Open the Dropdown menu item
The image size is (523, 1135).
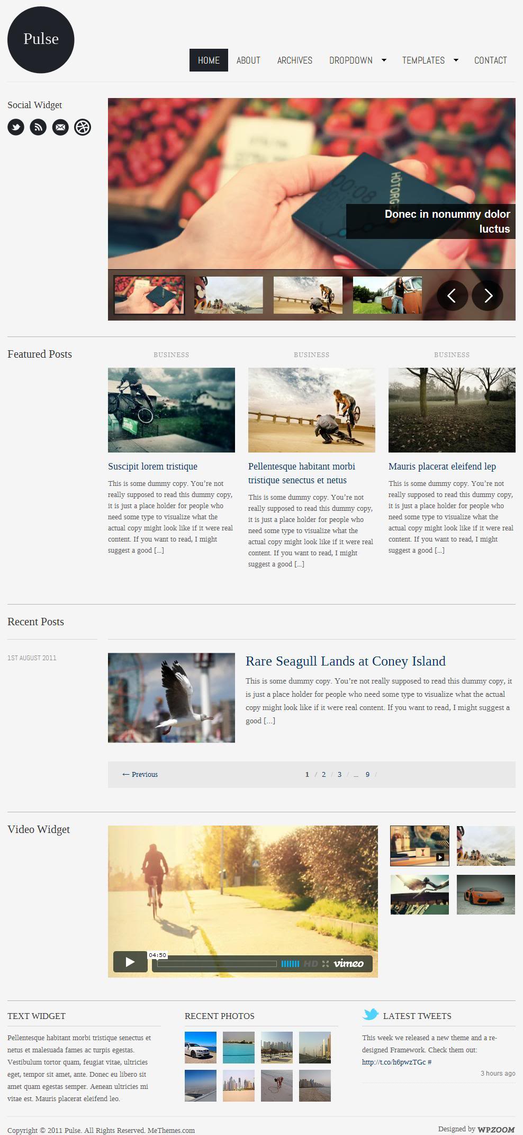(351, 60)
